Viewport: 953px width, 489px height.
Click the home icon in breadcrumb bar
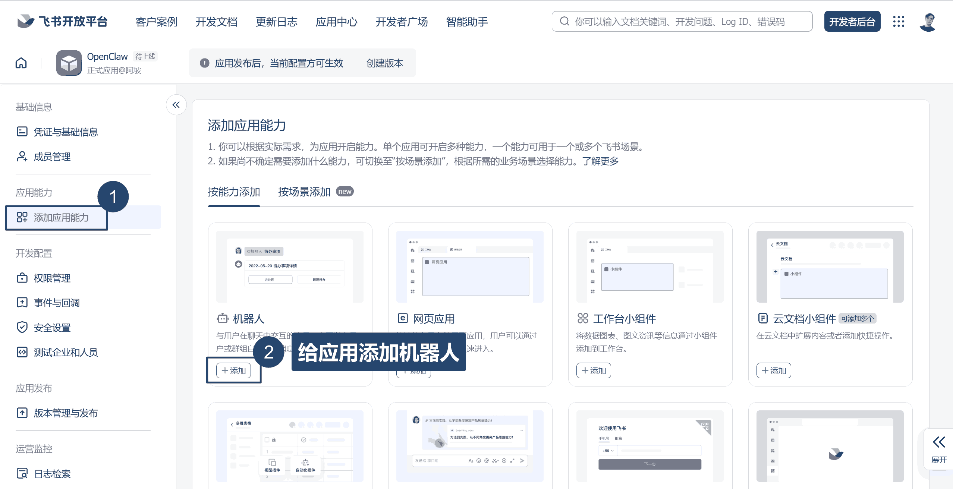pyautogui.click(x=21, y=63)
